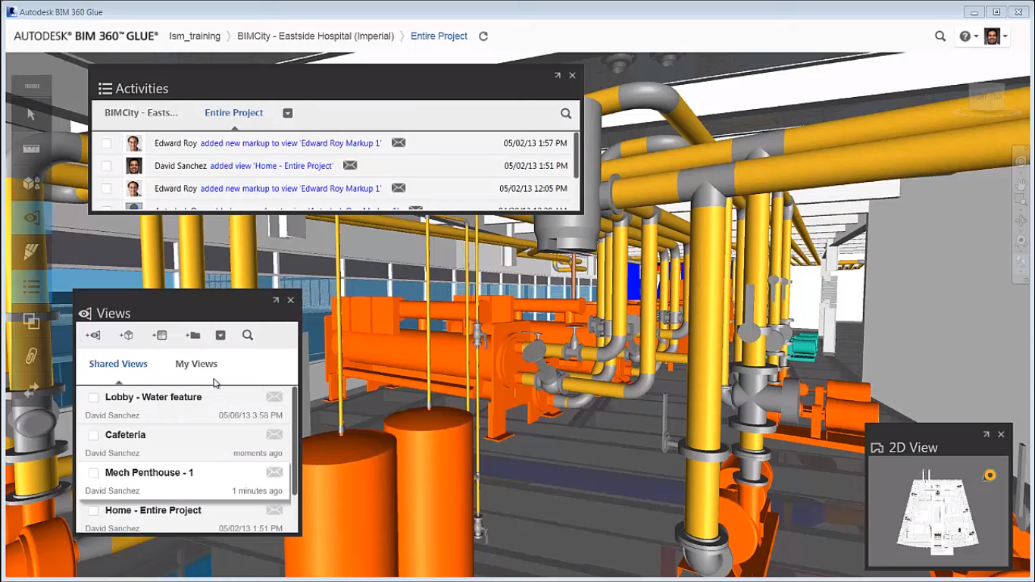This screenshot has width=1035, height=582.
Task: Open the dropdown menu in Views toolbar
Action: 220,335
